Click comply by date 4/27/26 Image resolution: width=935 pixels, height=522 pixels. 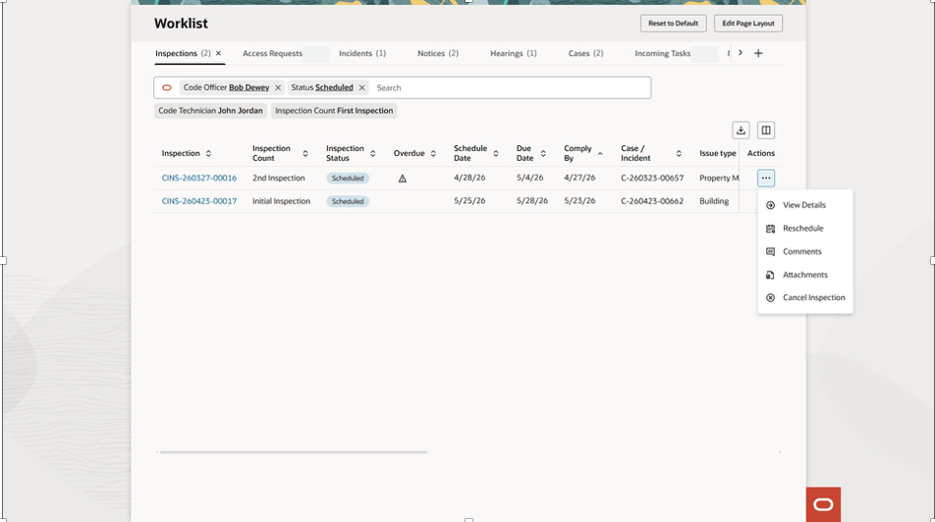pyautogui.click(x=579, y=178)
